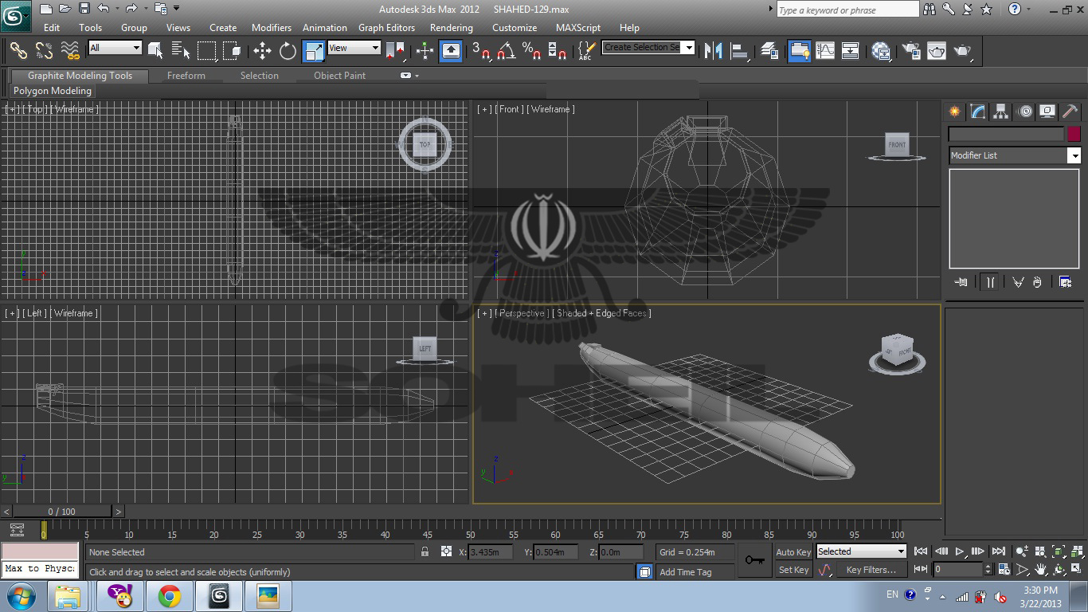Screen dimensions: 1088x612
Task: Click Edit Named Selection Sets icon
Action: pos(586,51)
